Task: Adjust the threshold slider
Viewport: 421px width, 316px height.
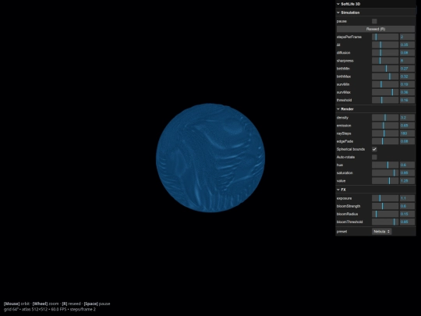Action: 385,100
